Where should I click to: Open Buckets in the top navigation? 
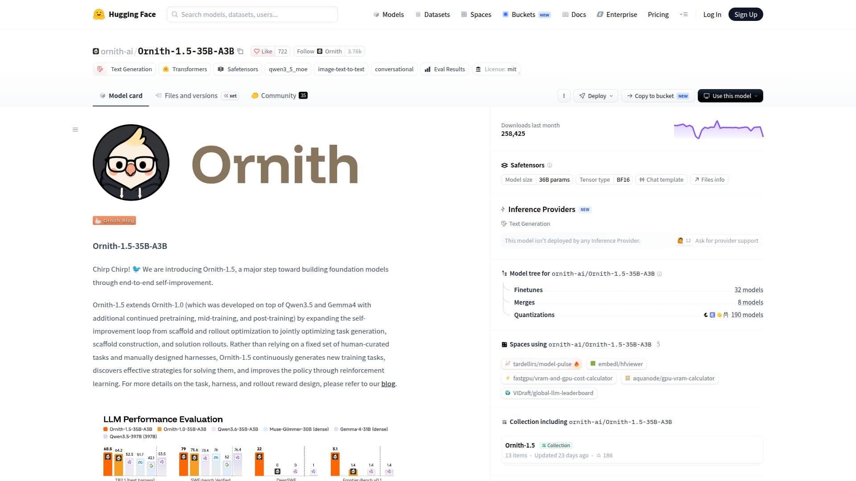click(x=527, y=14)
